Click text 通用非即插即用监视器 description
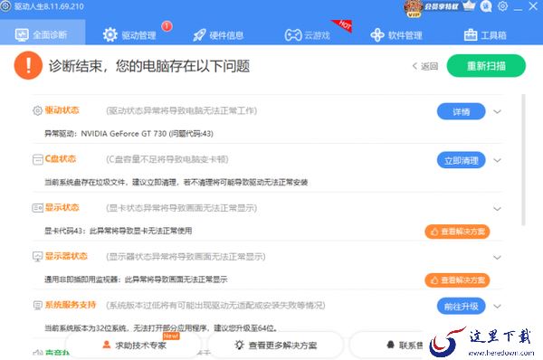This screenshot has width=543, height=360. point(136,279)
